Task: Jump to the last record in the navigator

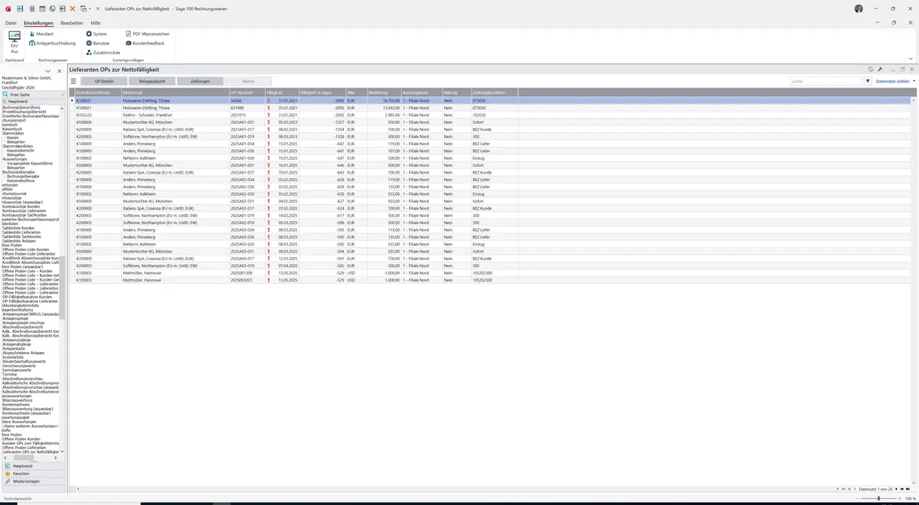Action: (908, 488)
